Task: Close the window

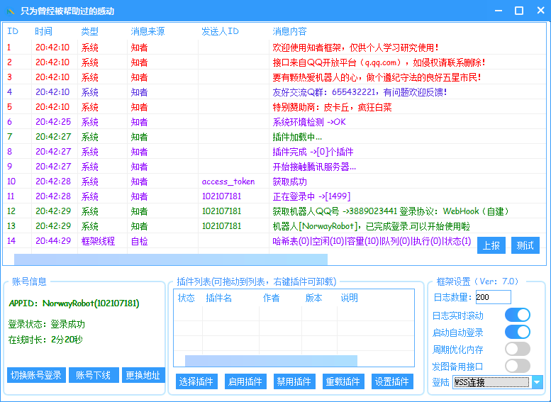Action: [x=541, y=11]
